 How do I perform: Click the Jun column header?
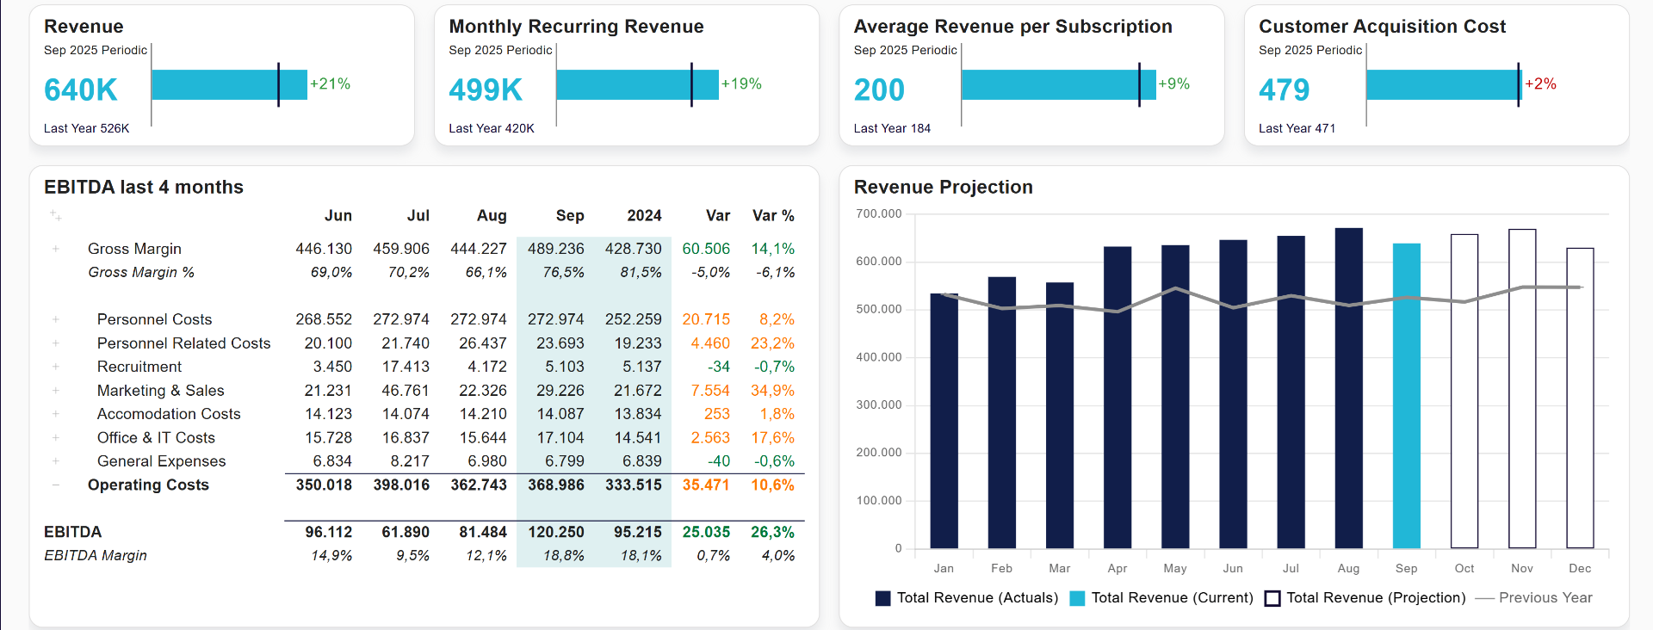click(338, 216)
